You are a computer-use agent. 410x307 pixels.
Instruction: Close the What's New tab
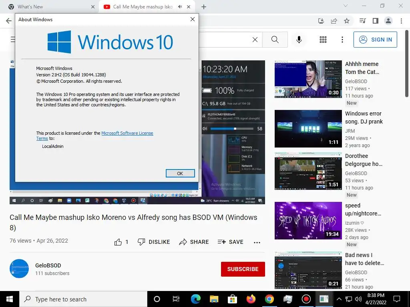[93, 7]
